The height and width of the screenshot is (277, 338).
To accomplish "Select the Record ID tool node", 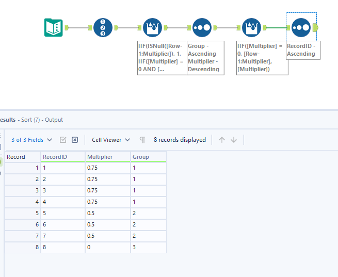I will 103,27.
